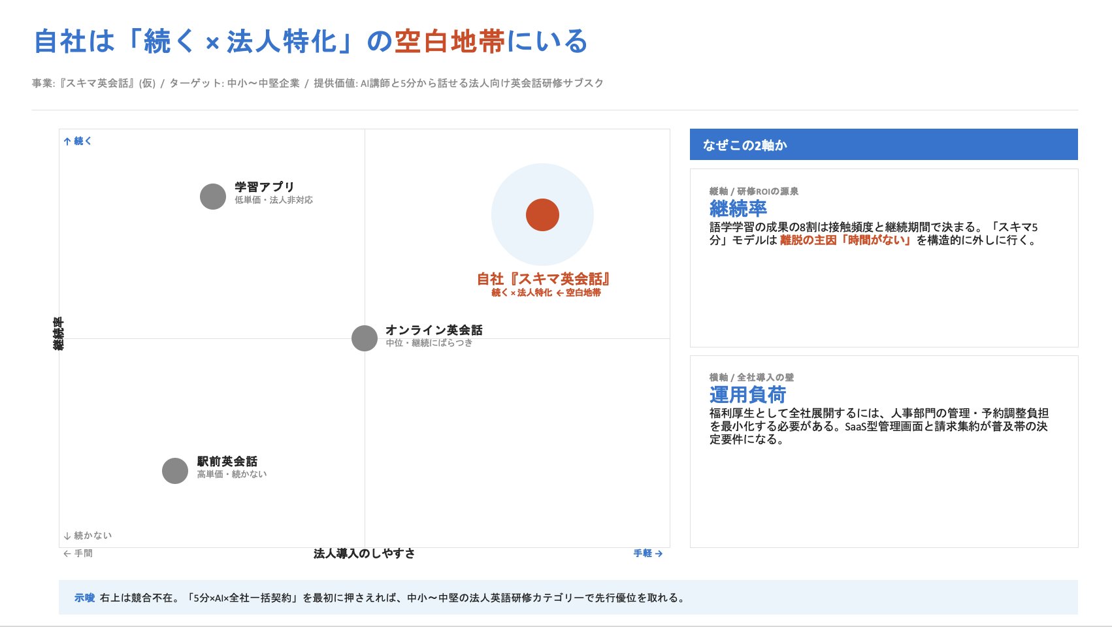This screenshot has height=627, width=1112.
Task: Click the ↑続く axis marker
Action: [78, 141]
